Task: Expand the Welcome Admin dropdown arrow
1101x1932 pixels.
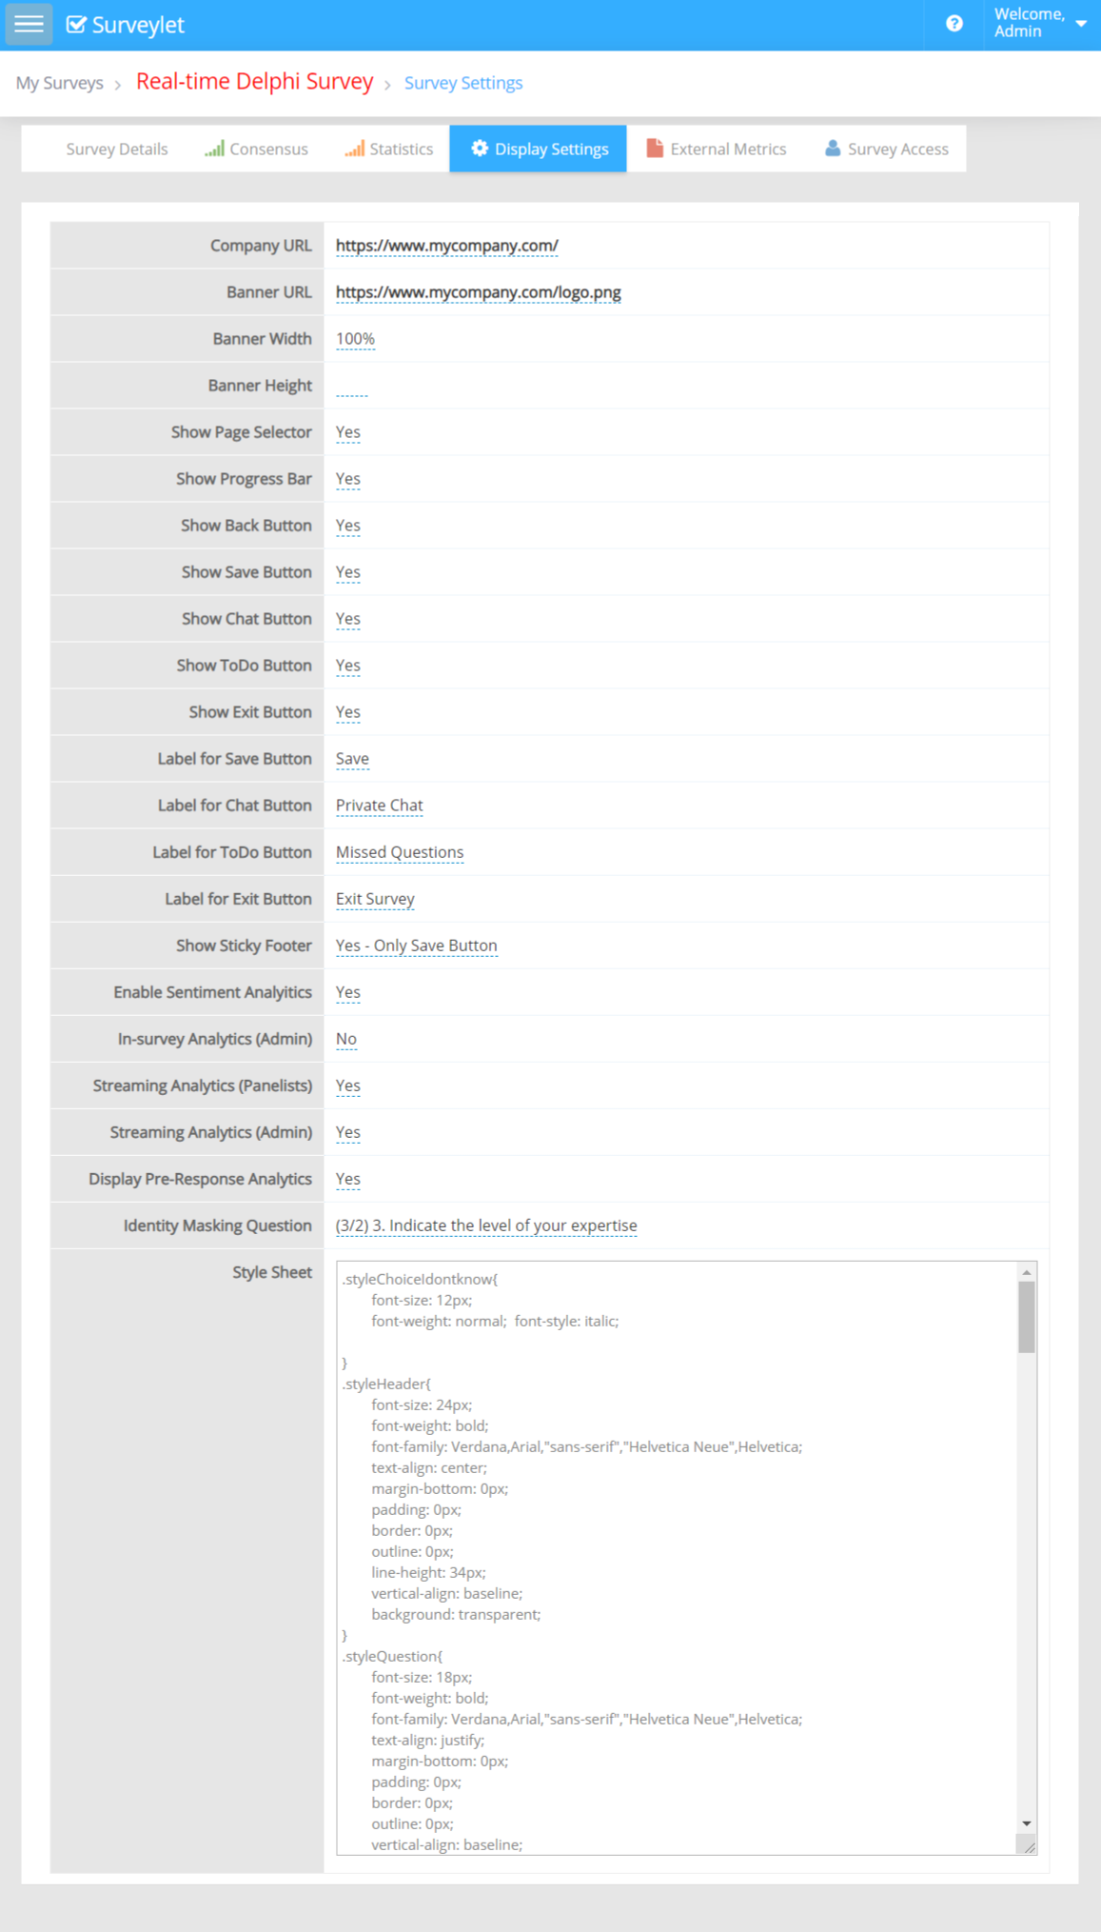Action: pyautogui.click(x=1081, y=24)
